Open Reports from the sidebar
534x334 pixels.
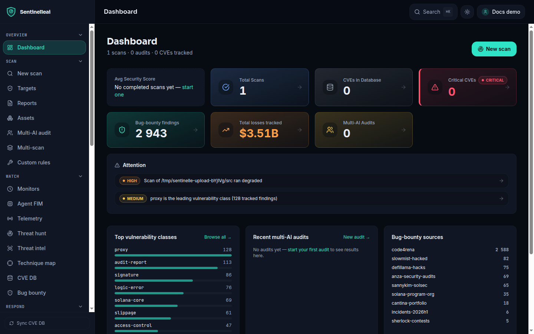[x=44, y=103]
